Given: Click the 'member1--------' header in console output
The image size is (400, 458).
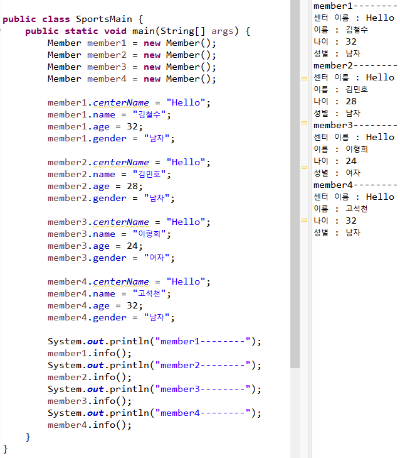Looking at the screenshot, I should pos(355,6).
